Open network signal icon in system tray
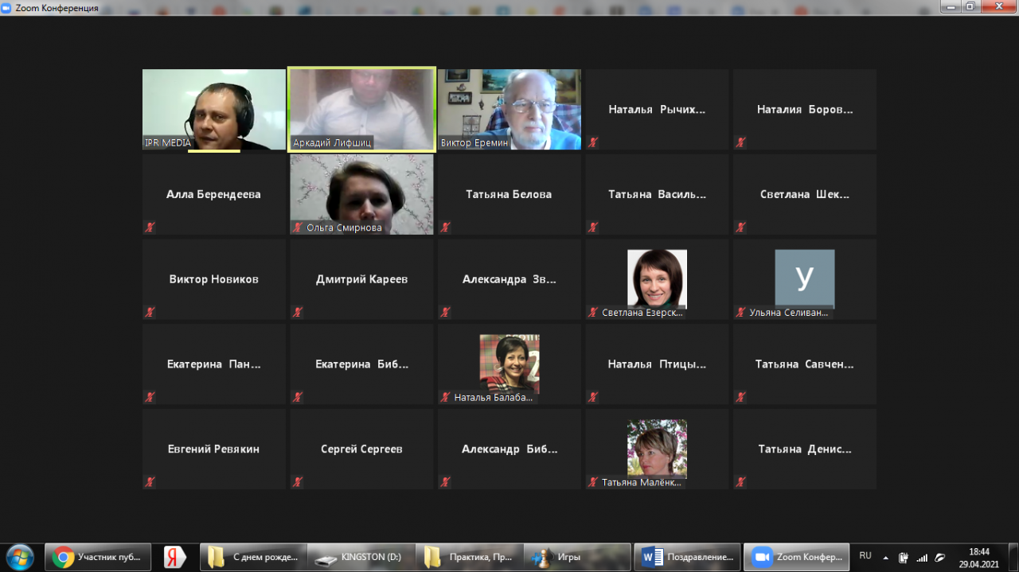Screen dimensions: 1019x572 point(922,557)
